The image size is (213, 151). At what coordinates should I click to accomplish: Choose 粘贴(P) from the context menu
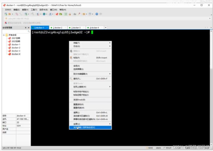(76, 58)
